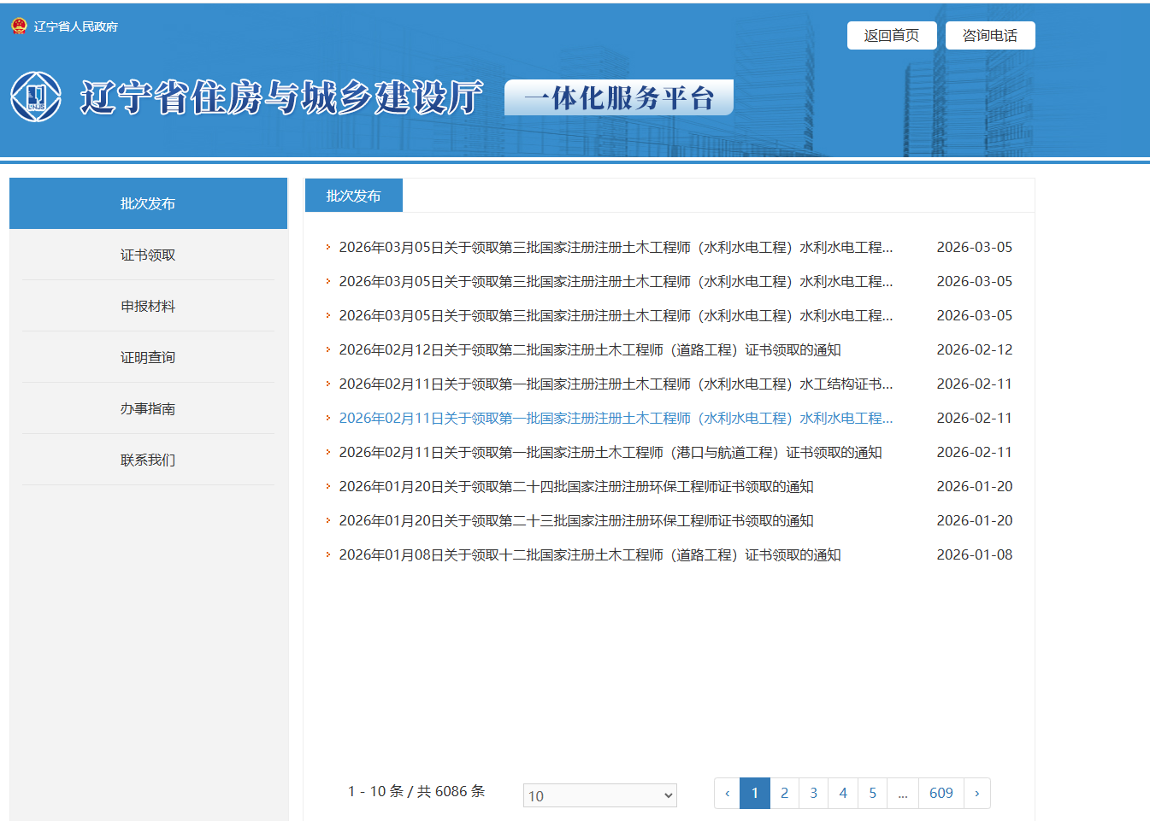
Task: Switch to the 批次发布 content tab
Action: click(353, 195)
